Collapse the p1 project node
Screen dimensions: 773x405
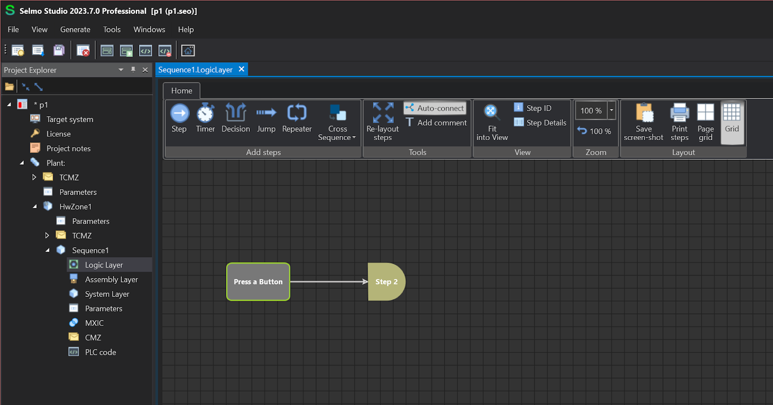tap(9, 104)
